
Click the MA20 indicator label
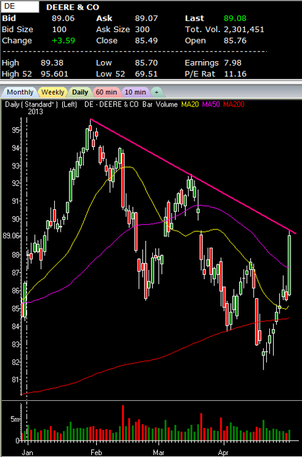190,105
